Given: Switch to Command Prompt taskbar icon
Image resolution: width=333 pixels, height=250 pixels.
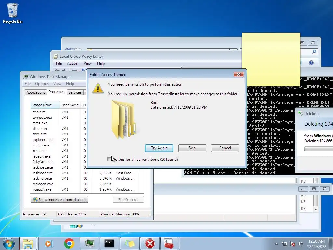Looking at the screenshot, I should (109, 243).
